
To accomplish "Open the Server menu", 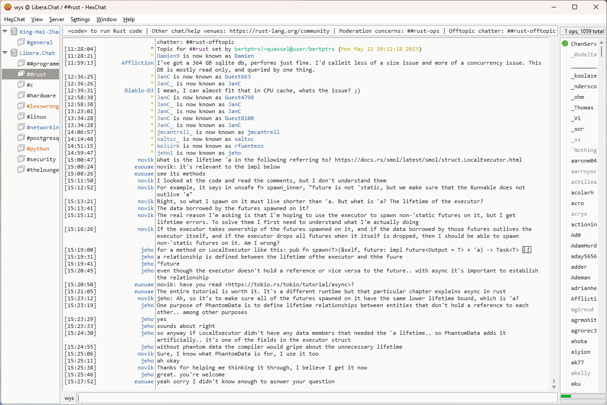I will point(57,19).
